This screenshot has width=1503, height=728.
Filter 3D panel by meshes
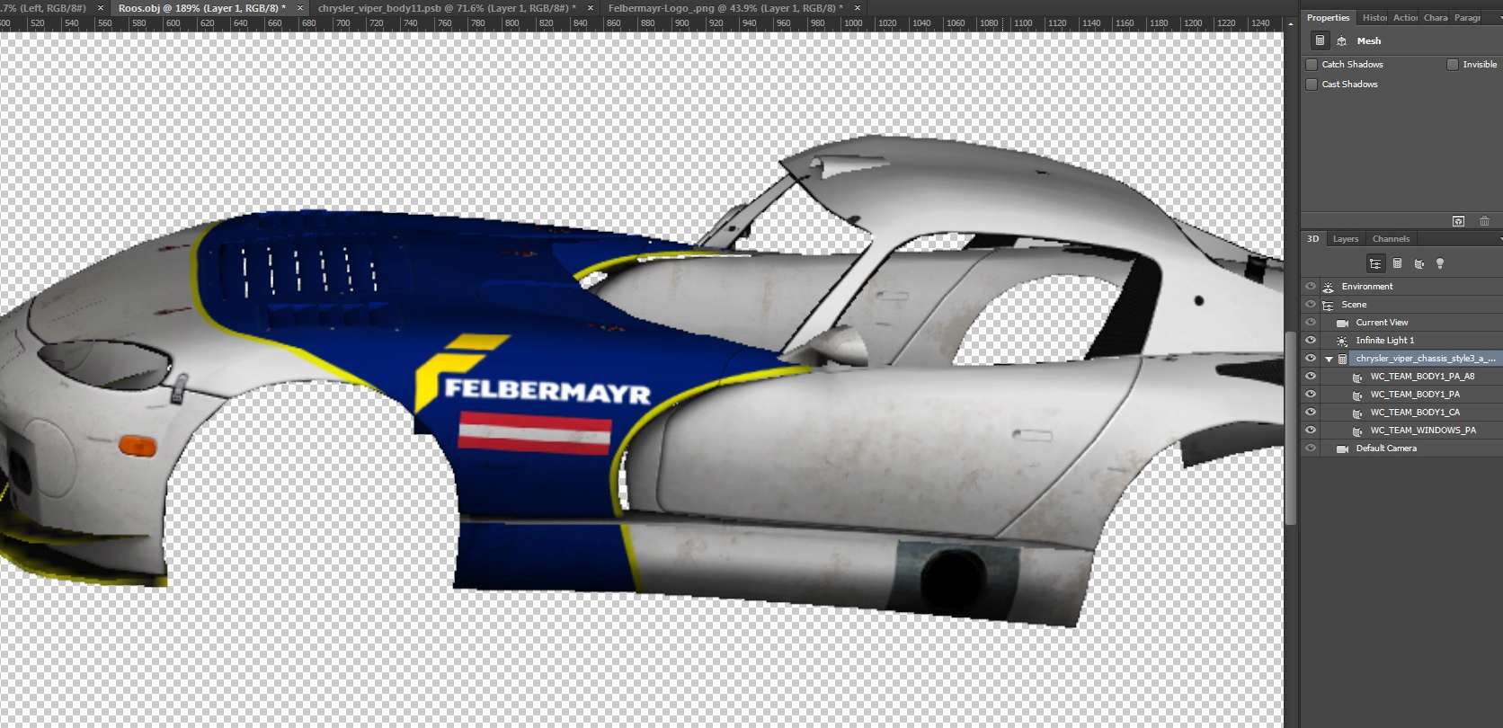tap(1397, 263)
